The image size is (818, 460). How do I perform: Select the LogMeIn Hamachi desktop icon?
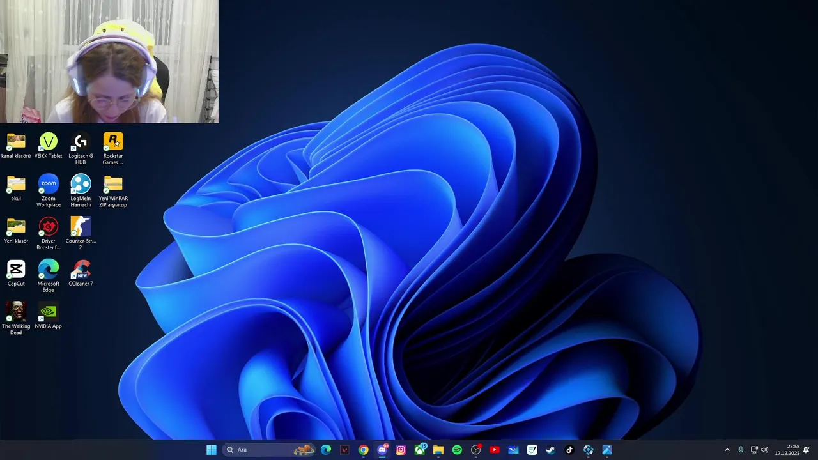coord(81,191)
